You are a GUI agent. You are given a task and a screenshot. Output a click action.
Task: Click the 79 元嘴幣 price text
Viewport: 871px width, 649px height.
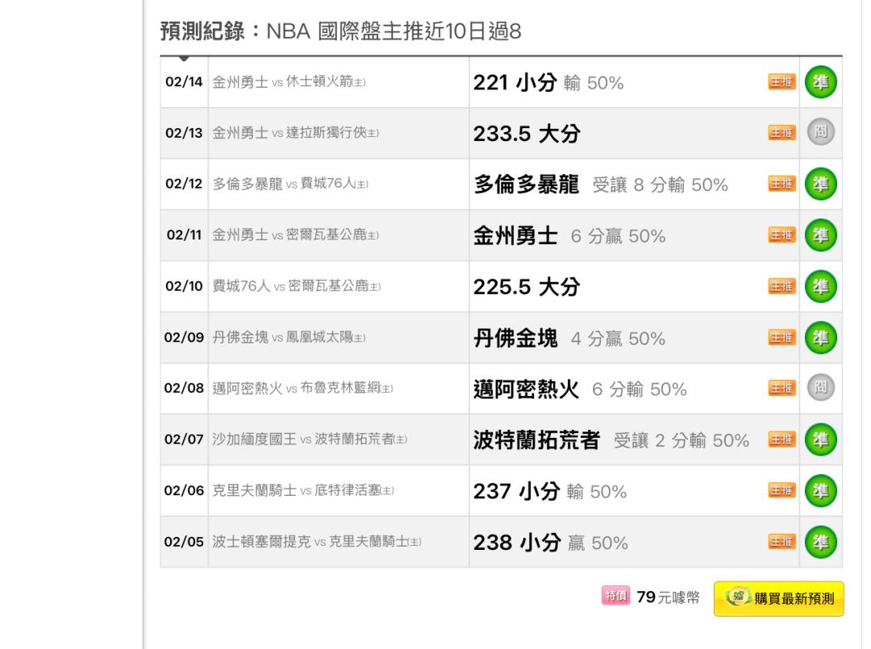[x=668, y=597]
